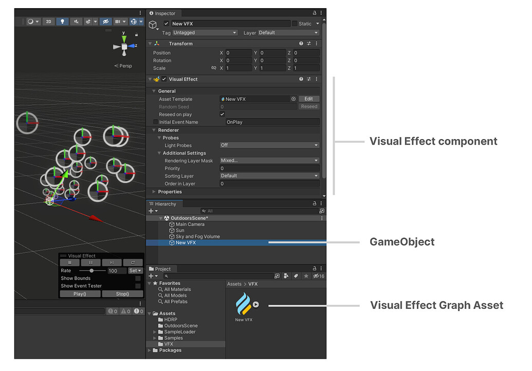Enable Show Bounds in Visual Effect overlay
532x371 pixels.
pyautogui.click(x=137, y=278)
